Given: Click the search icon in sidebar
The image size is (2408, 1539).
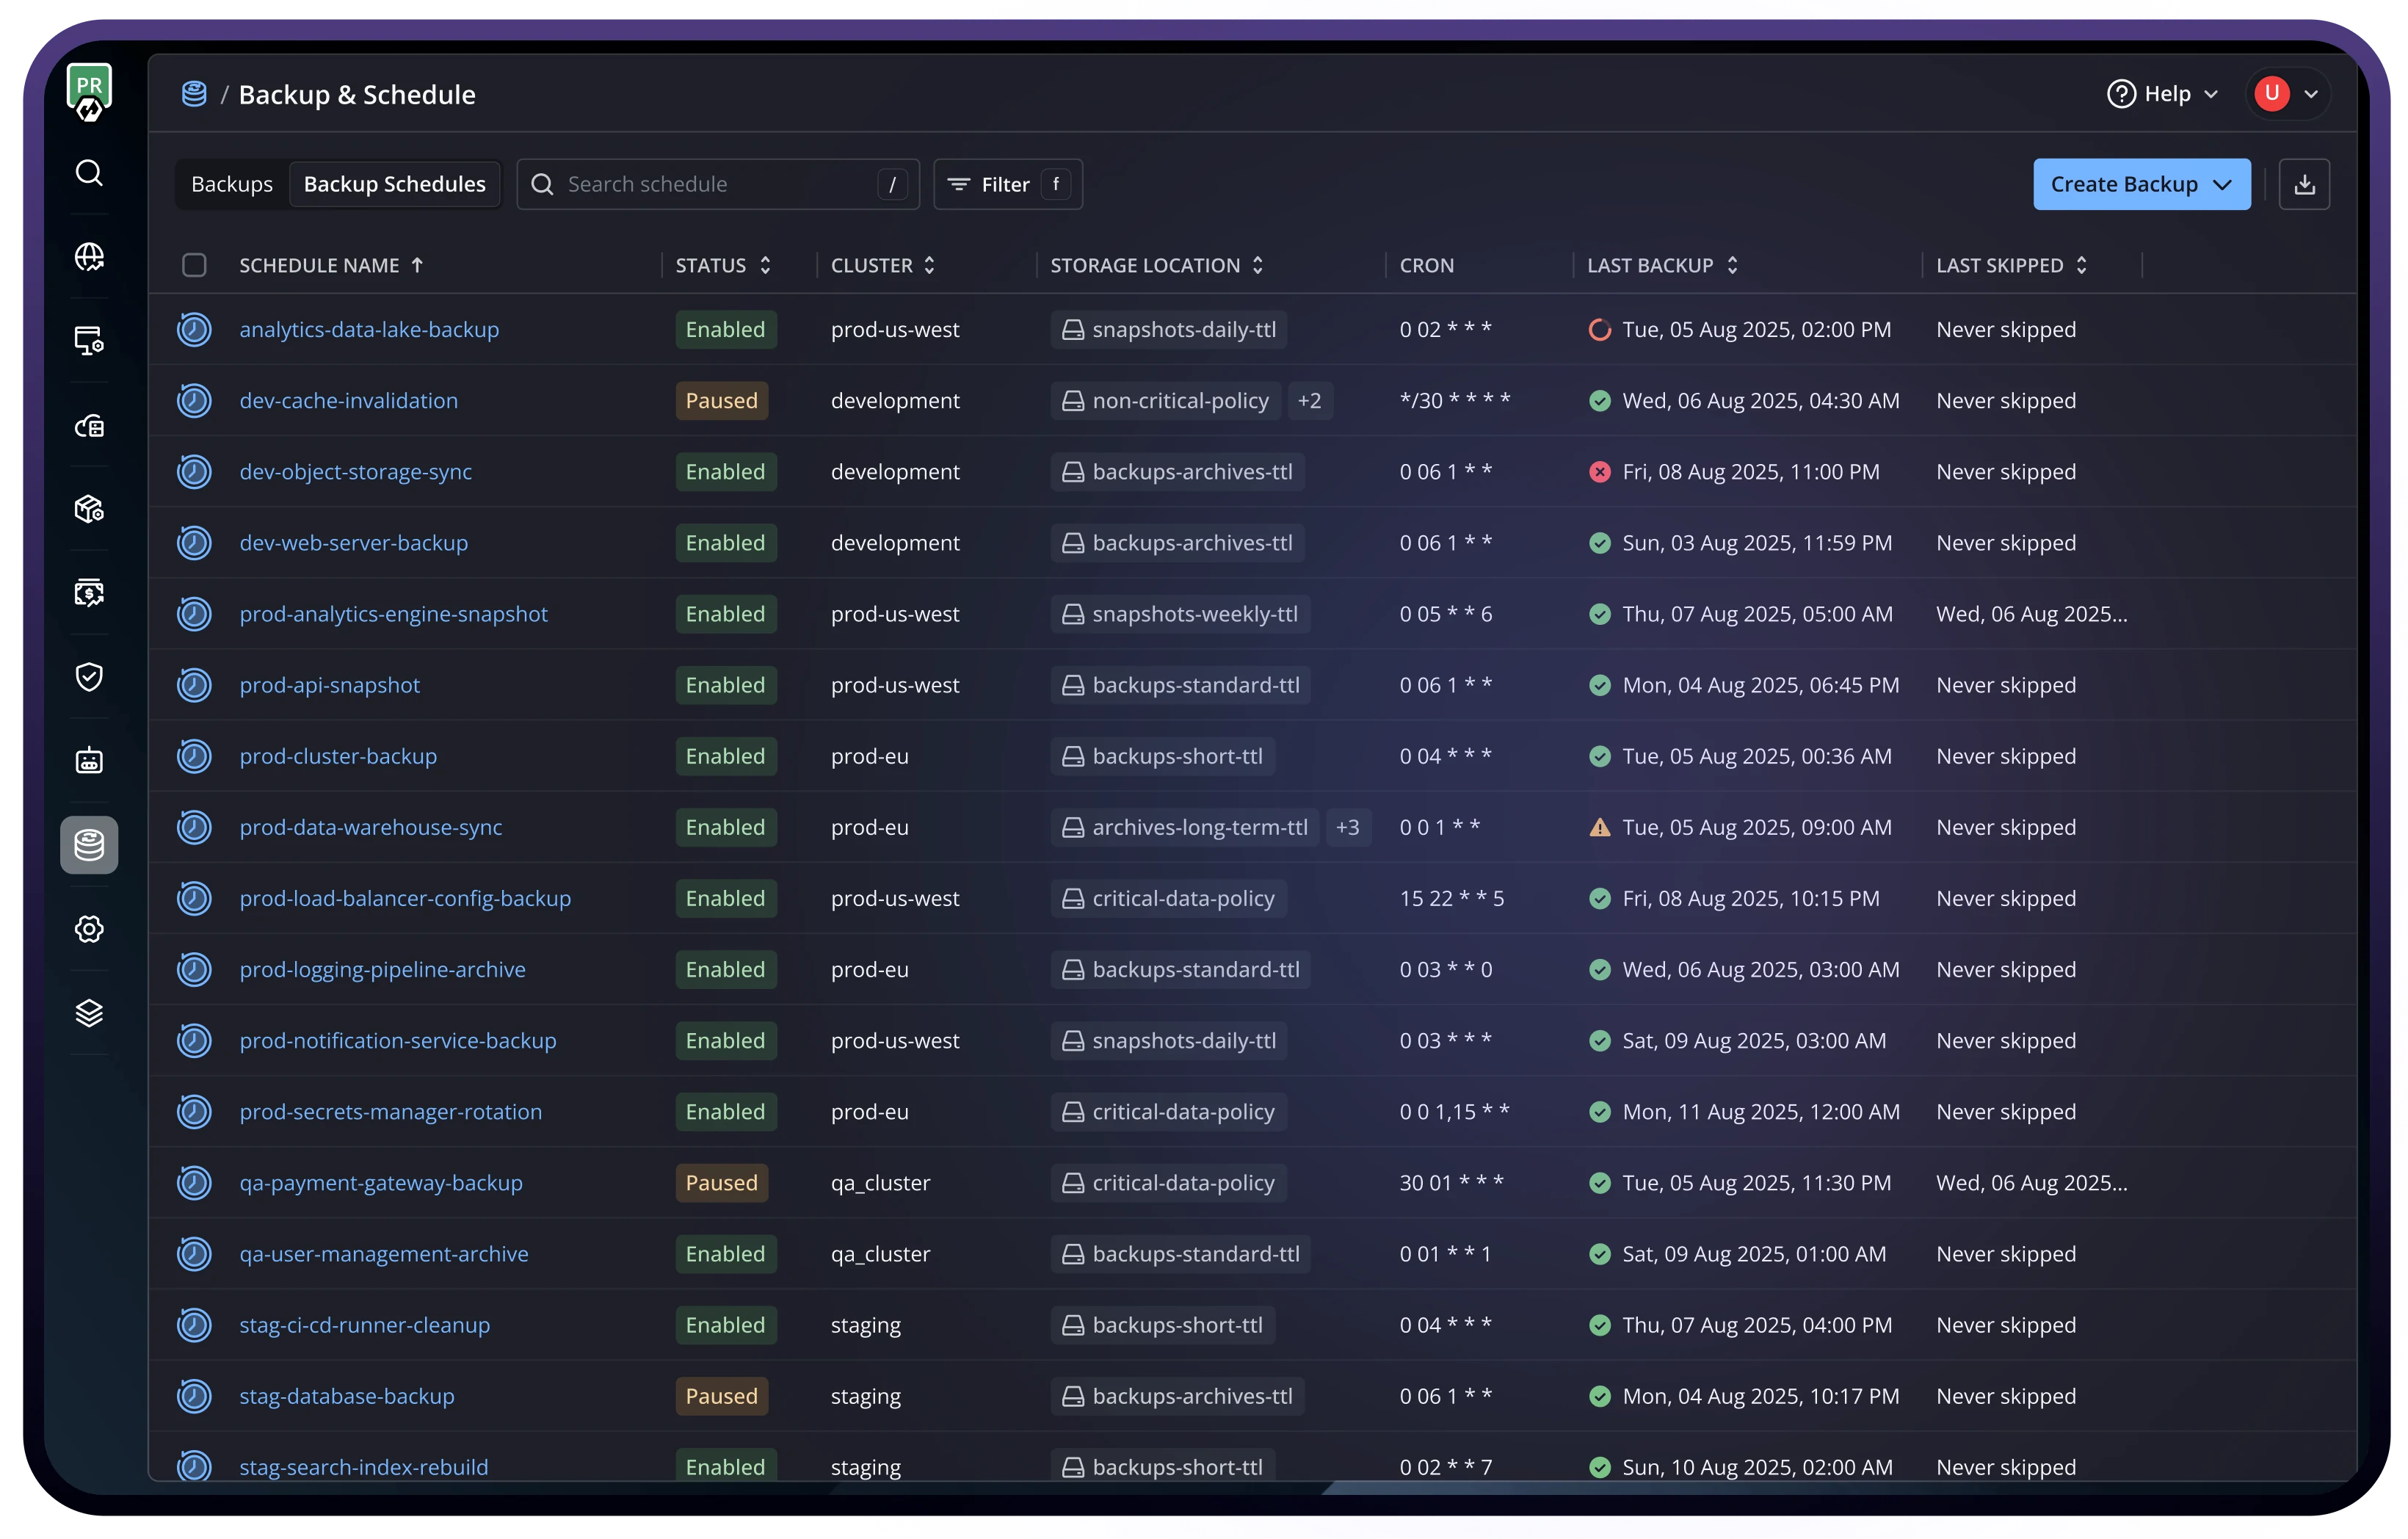Looking at the screenshot, I should pos(89,173).
